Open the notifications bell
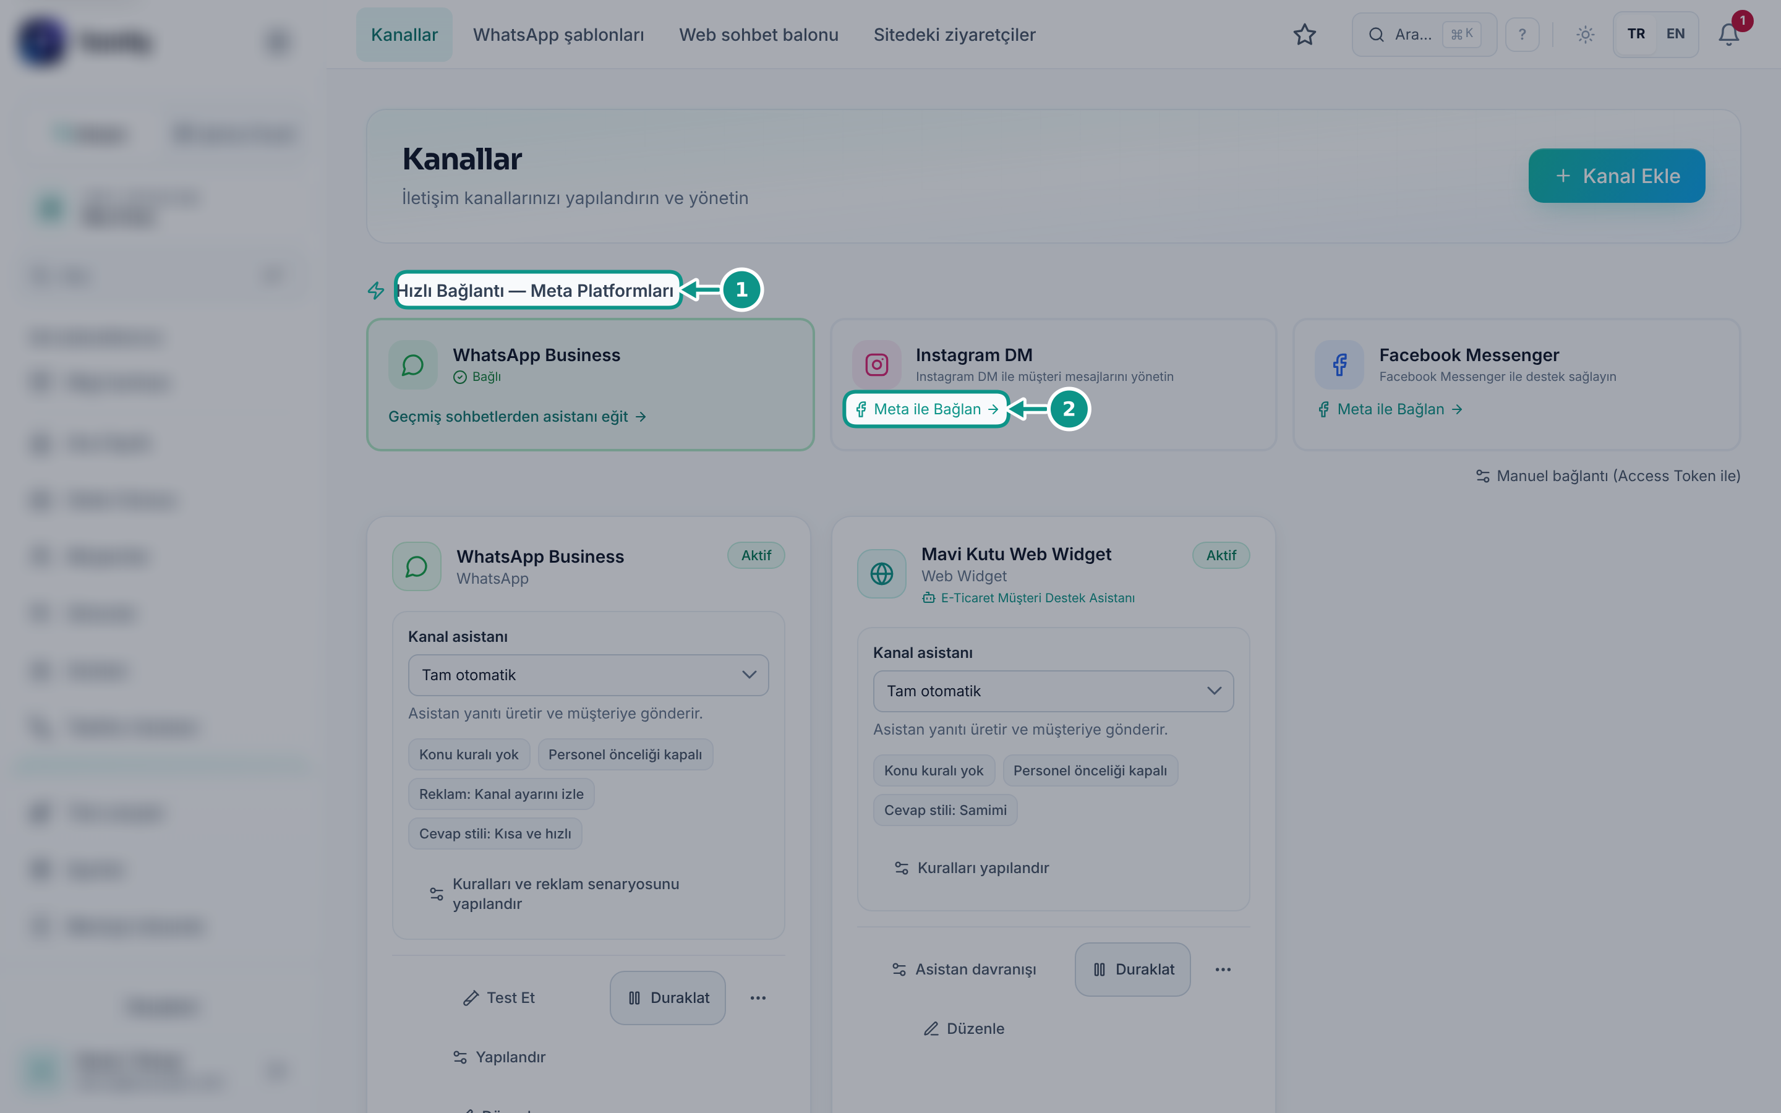Screen dimensions: 1781x1113 click(x=1729, y=35)
